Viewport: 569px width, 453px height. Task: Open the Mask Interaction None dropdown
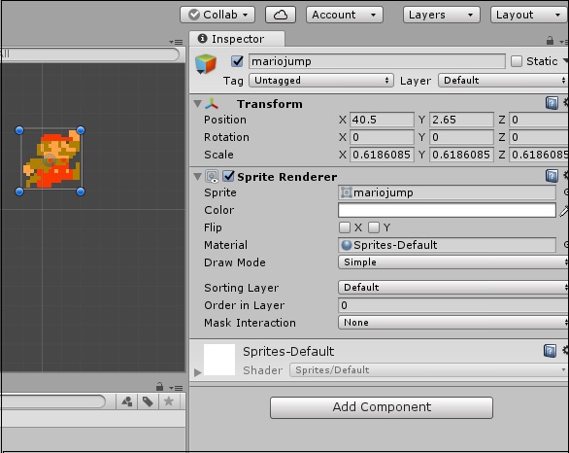(453, 323)
